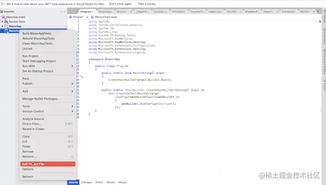Click the pencil quick-fix icon at line 17
Image resolution: width=326 pixels, height=185 pixels.
[81, 76]
